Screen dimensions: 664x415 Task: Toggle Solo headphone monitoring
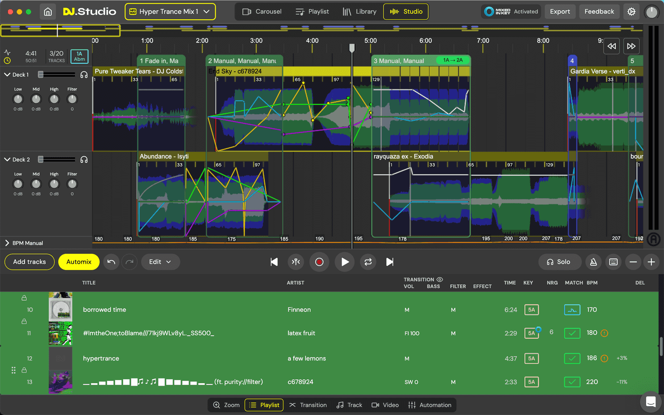click(x=560, y=262)
